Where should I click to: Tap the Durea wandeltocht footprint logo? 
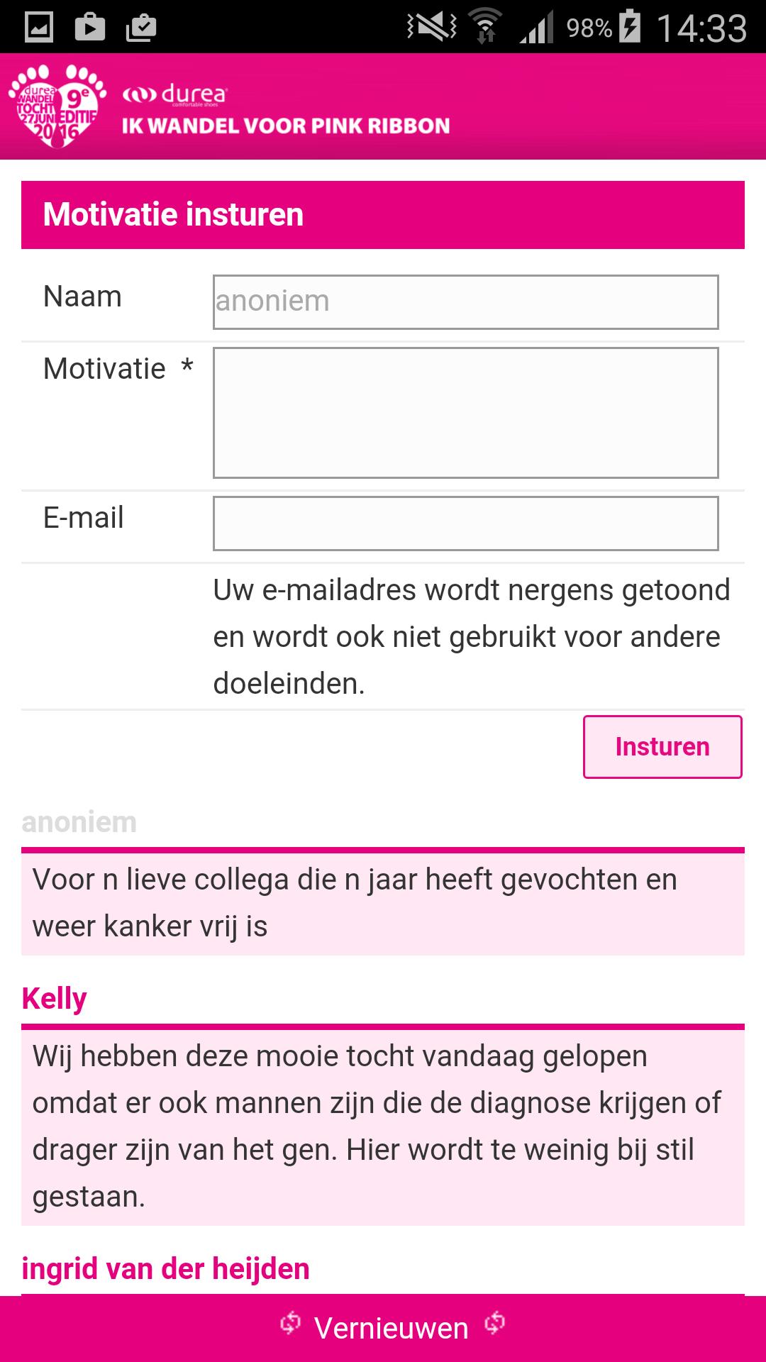click(x=57, y=106)
